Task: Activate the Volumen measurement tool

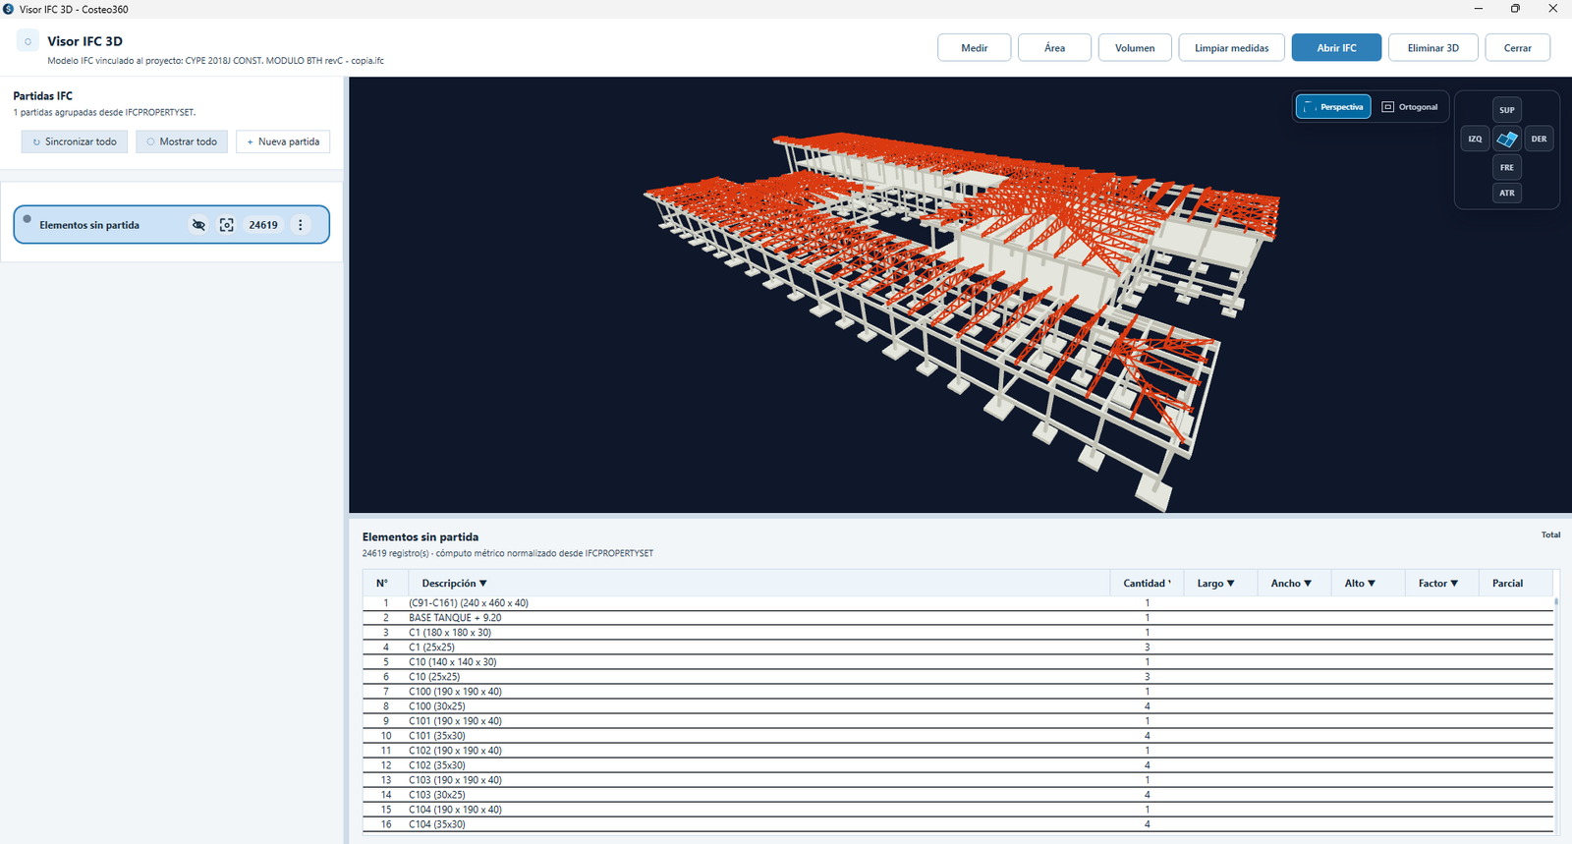Action: (x=1135, y=48)
